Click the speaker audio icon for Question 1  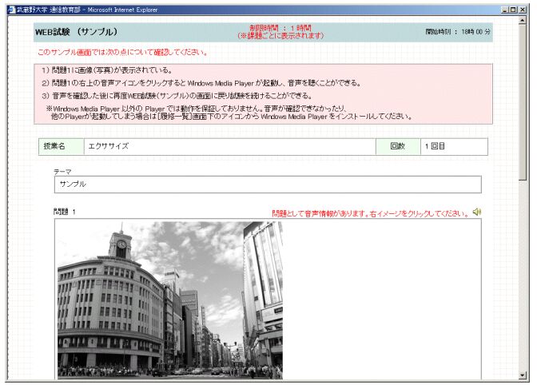[x=477, y=212]
